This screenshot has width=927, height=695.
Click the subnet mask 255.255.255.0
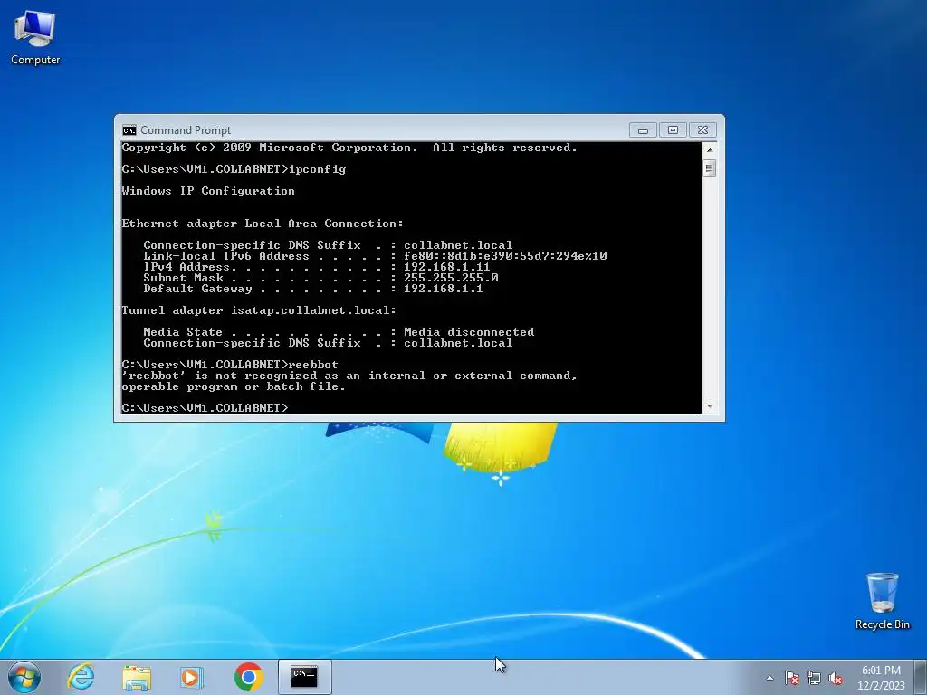click(451, 278)
